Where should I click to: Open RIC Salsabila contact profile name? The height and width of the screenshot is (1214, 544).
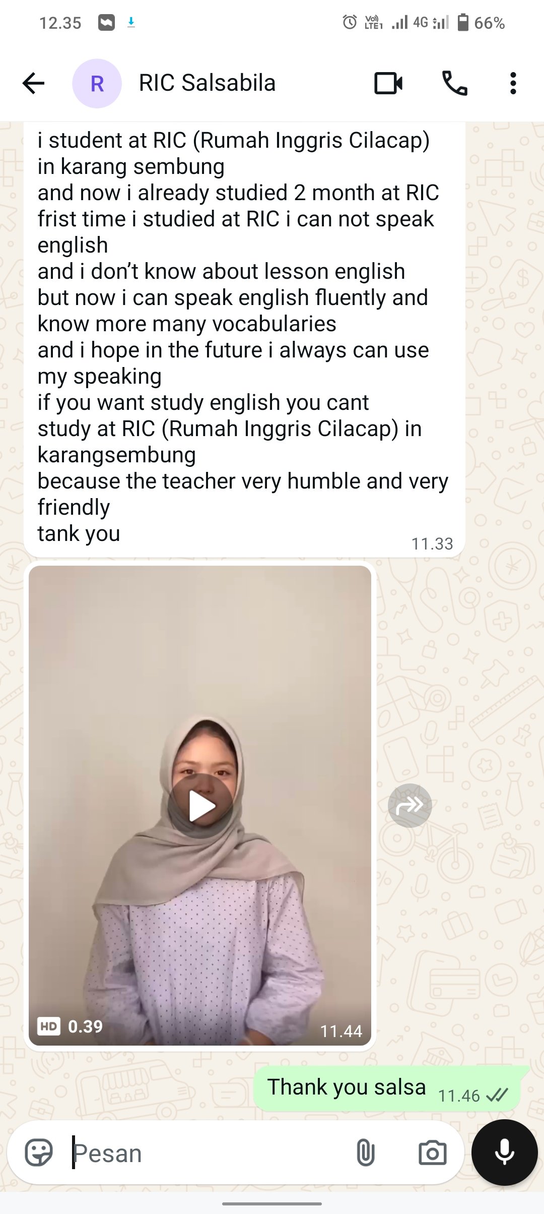[x=207, y=83]
